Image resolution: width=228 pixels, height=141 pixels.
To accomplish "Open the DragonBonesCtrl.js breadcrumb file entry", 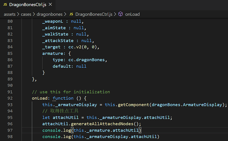I will click(x=94, y=14).
